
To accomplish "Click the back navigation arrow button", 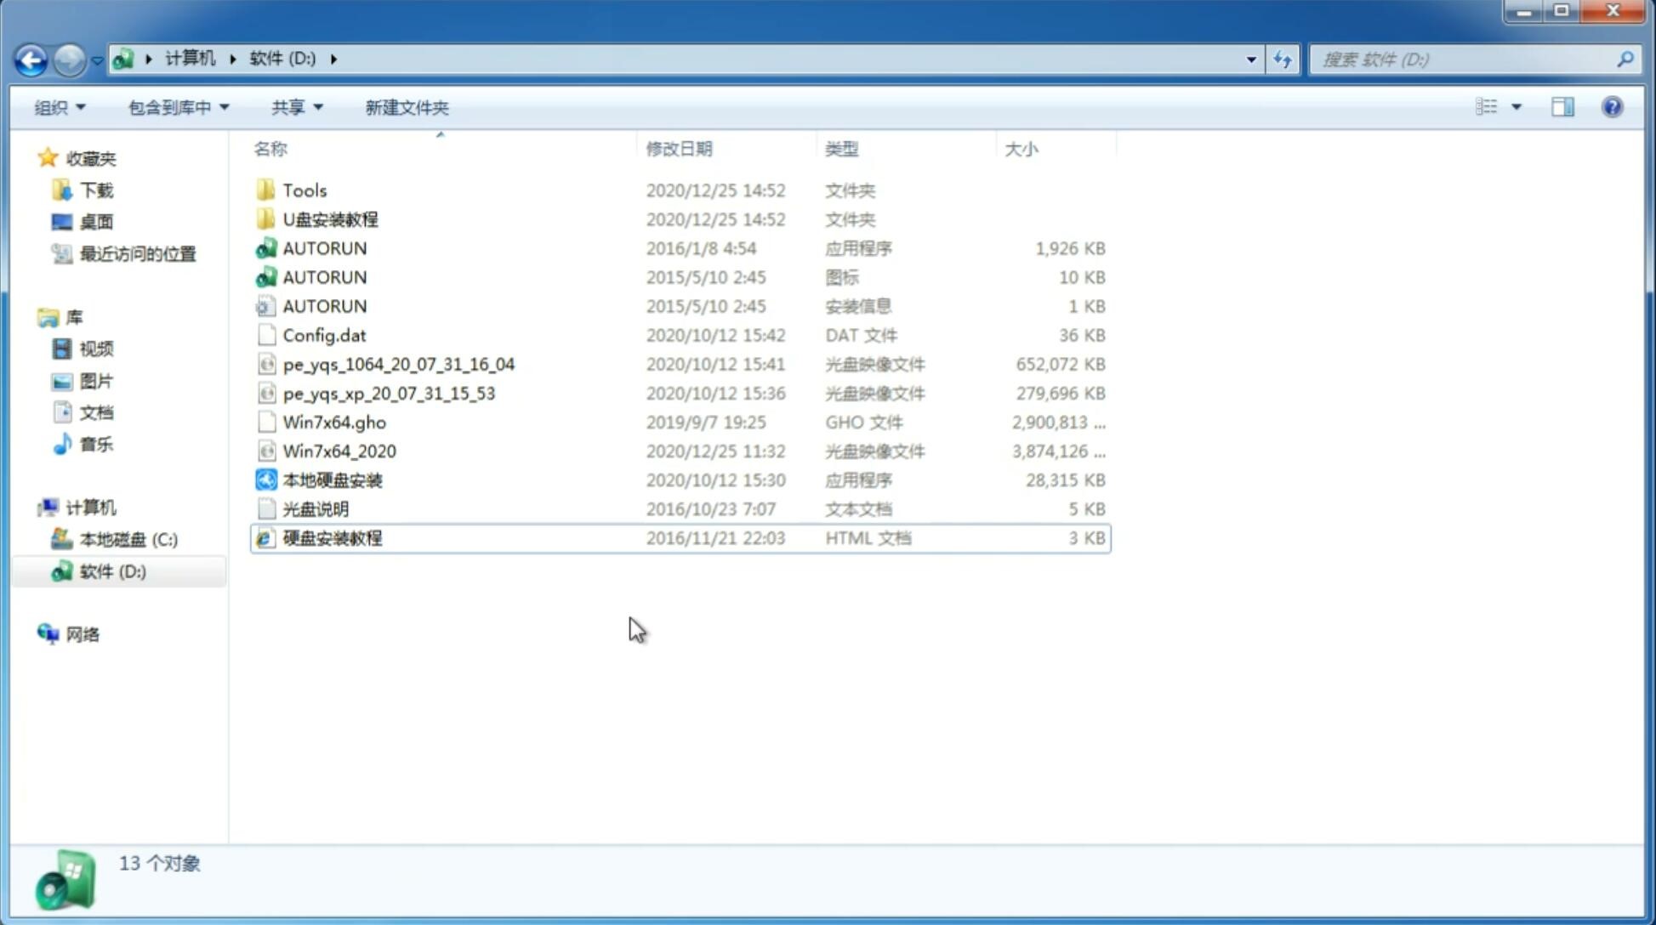I will click(x=31, y=58).
